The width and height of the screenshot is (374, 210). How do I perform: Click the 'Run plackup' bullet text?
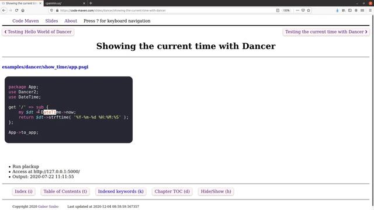(26, 166)
